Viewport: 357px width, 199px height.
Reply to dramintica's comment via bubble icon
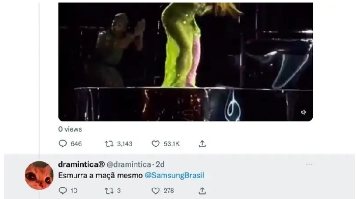click(x=63, y=190)
